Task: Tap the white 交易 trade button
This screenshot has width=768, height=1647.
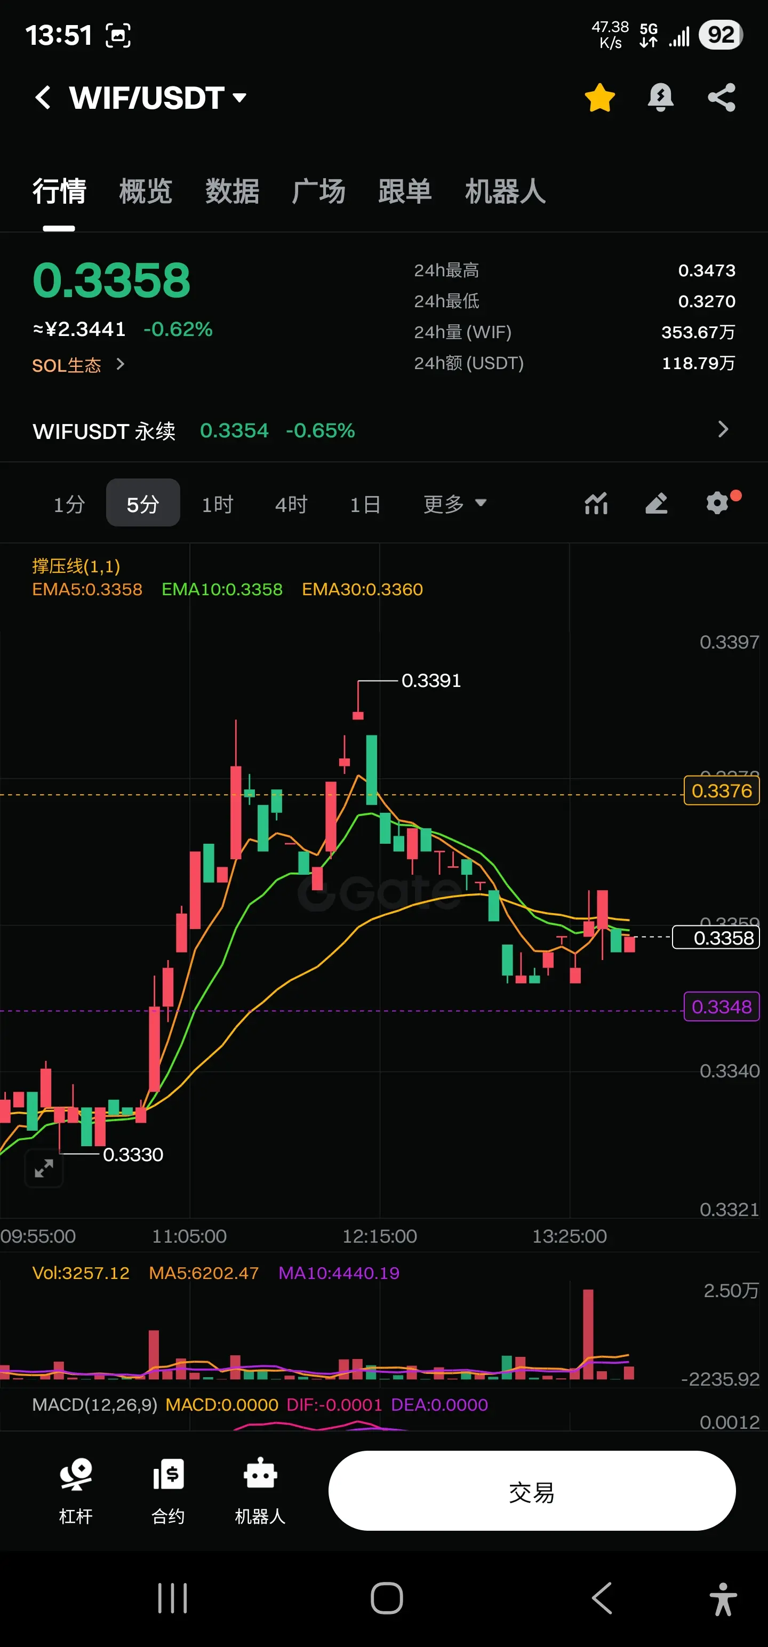Action: [x=532, y=1491]
